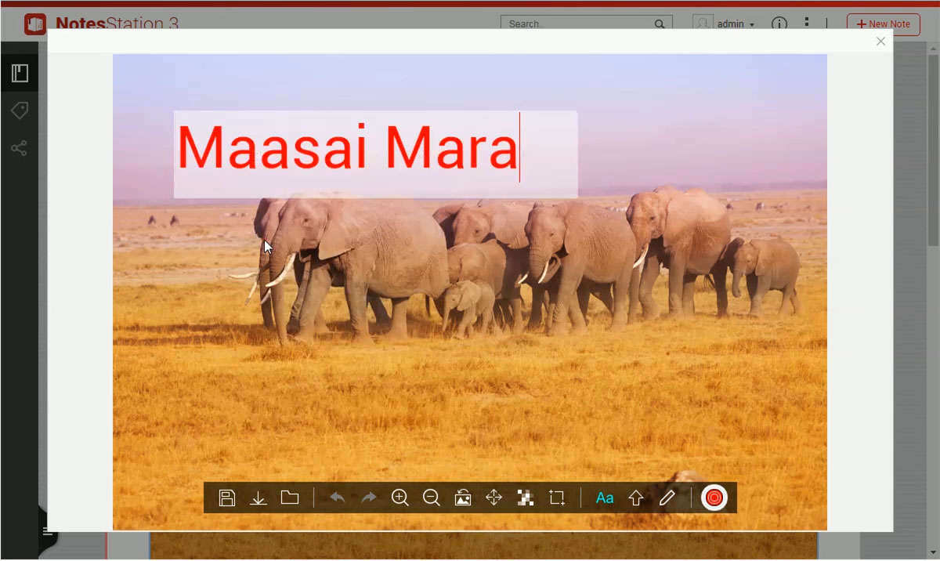Click the Search field in the header

pos(578,24)
